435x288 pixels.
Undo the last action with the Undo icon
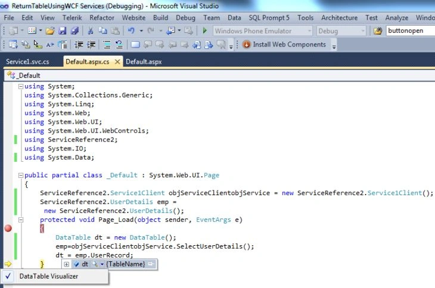pyautogui.click(x=131, y=30)
